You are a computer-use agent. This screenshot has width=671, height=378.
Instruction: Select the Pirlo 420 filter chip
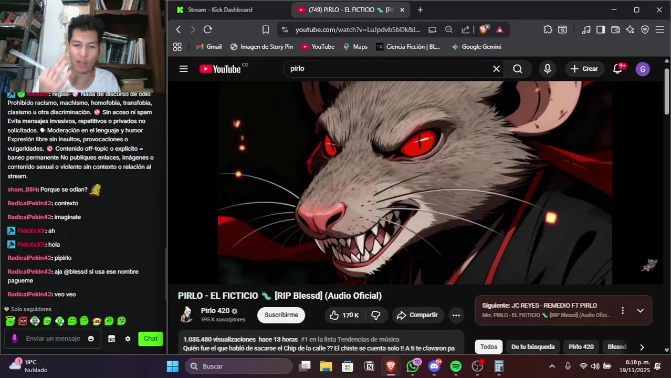click(x=581, y=347)
